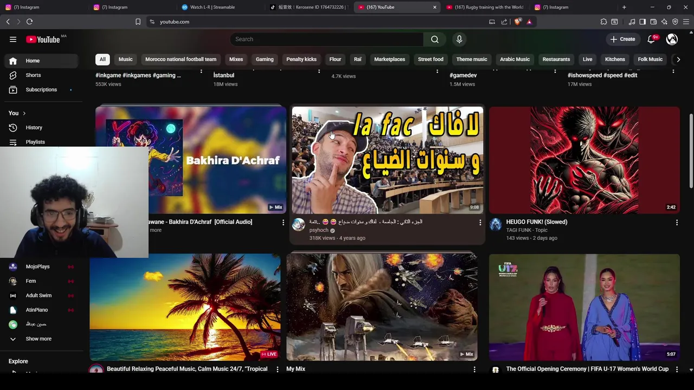Open History in sidebar
The width and height of the screenshot is (694, 390).
click(x=34, y=127)
